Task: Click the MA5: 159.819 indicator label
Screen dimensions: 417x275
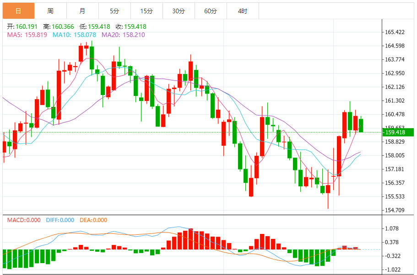Action: (27, 35)
